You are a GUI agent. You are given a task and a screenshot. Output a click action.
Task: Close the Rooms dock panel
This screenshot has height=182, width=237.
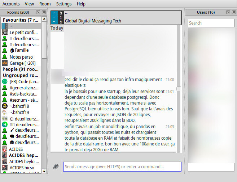pyautogui.click(x=44, y=12)
